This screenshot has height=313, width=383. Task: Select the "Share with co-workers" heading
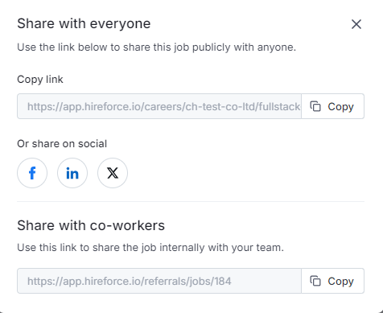click(x=91, y=225)
